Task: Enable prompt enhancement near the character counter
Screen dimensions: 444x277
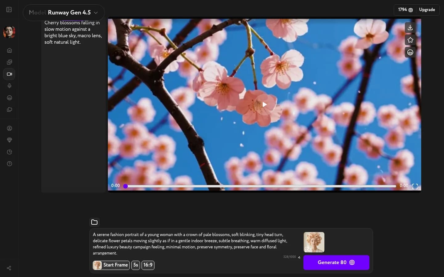Action: tap(299, 257)
